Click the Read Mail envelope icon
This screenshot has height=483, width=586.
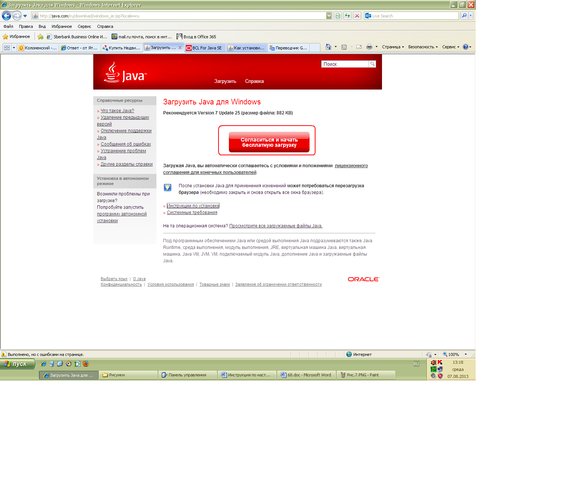coord(359,47)
